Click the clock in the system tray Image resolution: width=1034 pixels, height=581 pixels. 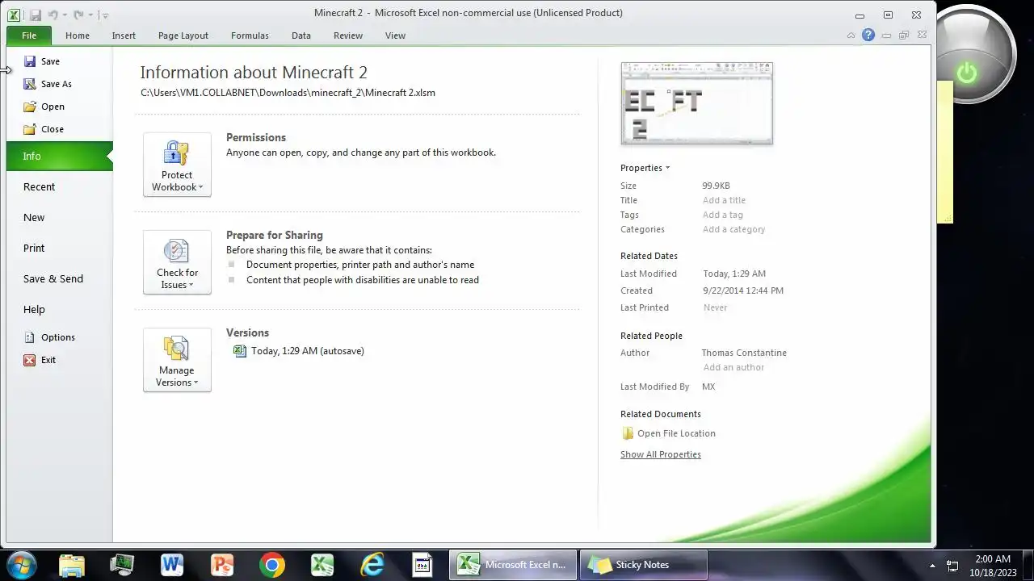tap(993, 566)
